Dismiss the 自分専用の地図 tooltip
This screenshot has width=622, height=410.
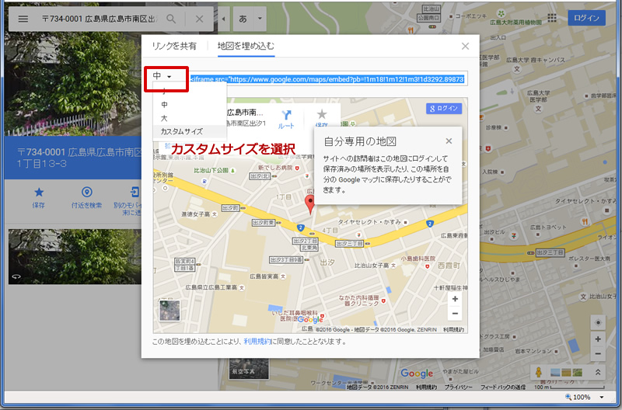point(449,141)
